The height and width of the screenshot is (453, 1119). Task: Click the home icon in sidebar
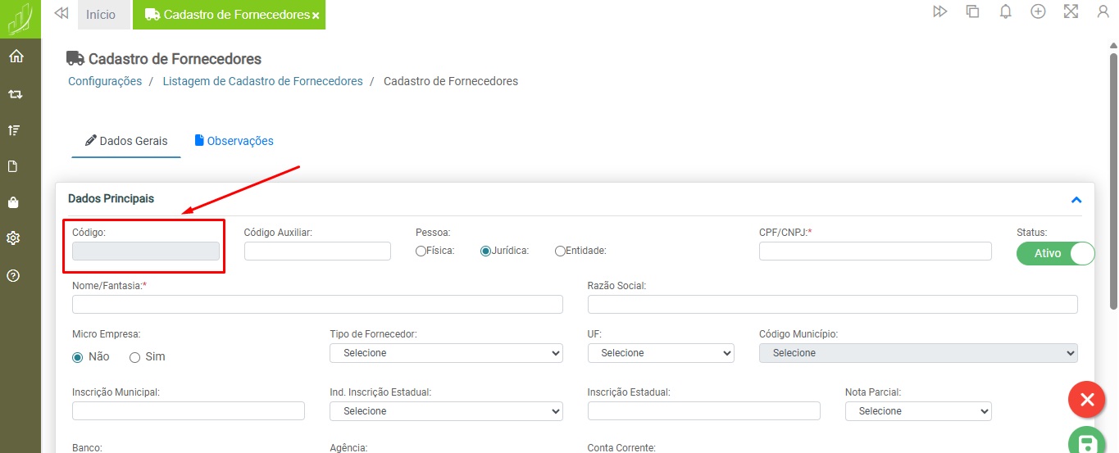[16, 57]
